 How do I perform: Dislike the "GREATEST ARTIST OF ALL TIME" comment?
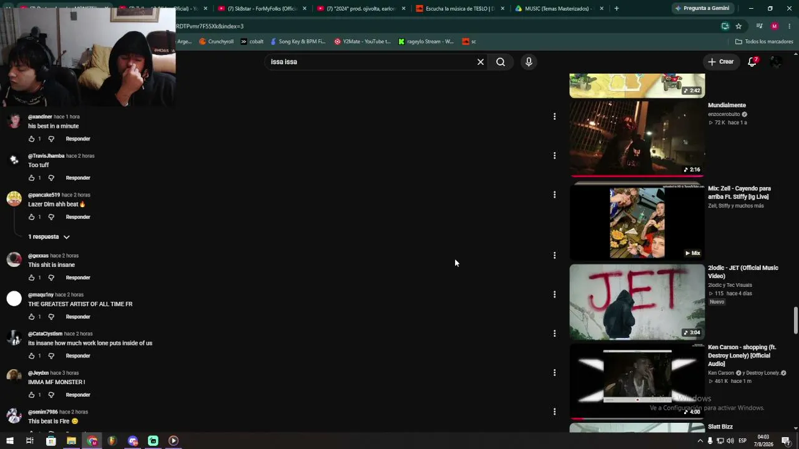pyautogui.click(x=51, y=317)
